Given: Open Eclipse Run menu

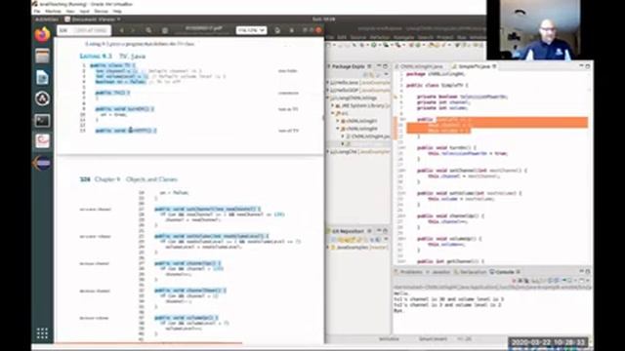Looking at the screenshot, I should [x=462, y=37].
